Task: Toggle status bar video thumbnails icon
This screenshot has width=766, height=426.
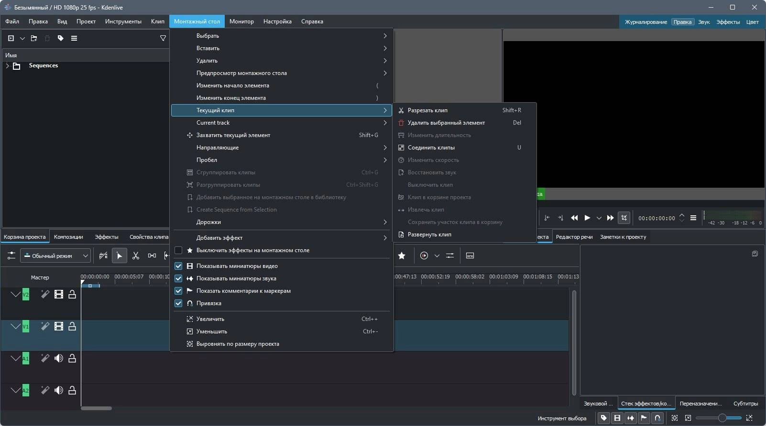Action: [x=617, y=418]
